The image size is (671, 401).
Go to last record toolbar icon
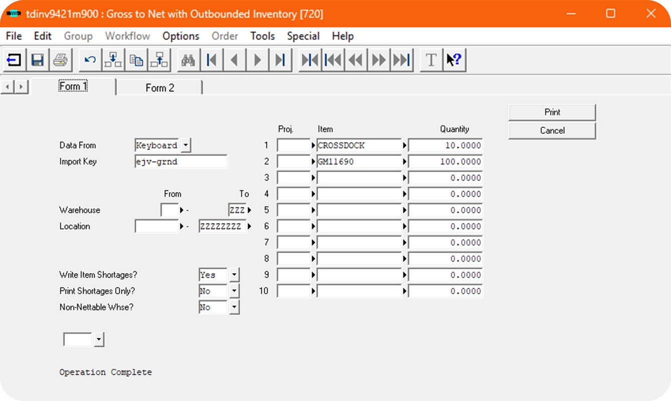coord(280,61)
